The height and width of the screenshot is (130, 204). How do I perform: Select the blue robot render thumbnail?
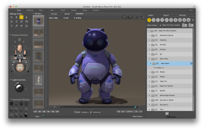[38, 21]
